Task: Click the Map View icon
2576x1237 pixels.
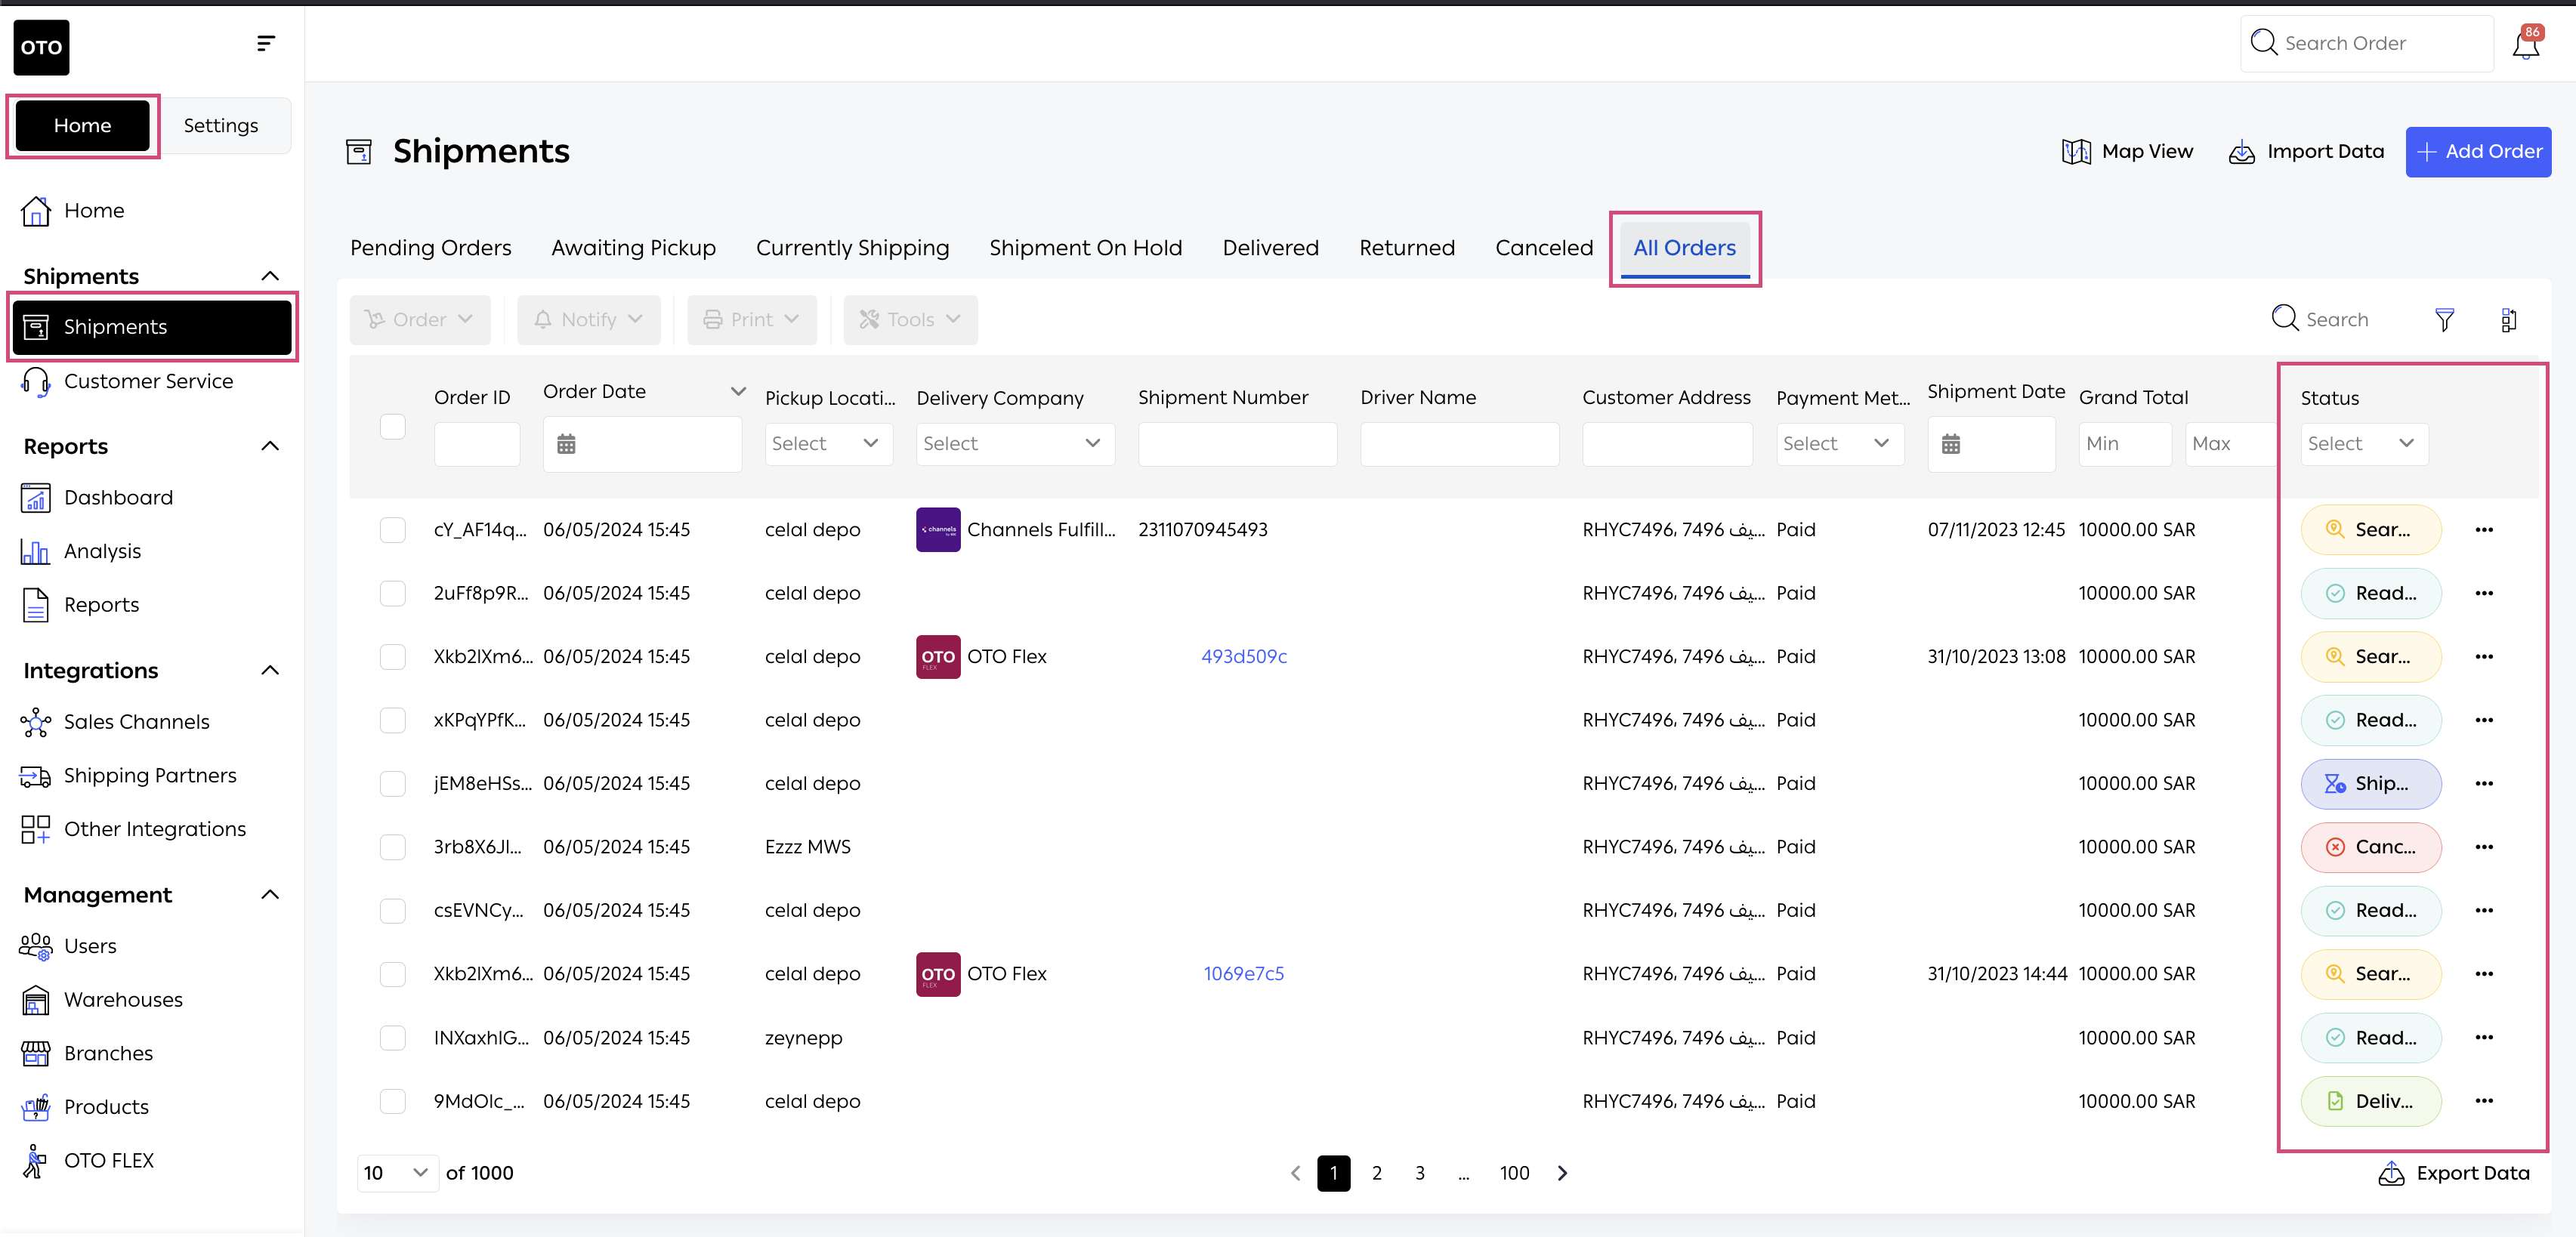Action: click(x=2076, y=152)
